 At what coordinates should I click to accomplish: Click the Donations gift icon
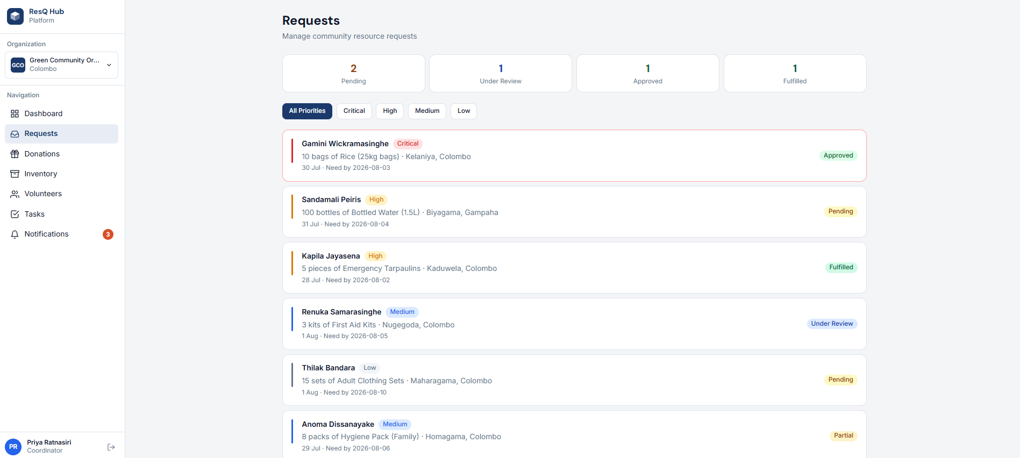click(x=15, y=154)
